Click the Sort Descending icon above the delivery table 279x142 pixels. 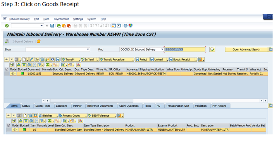[24, 65]
